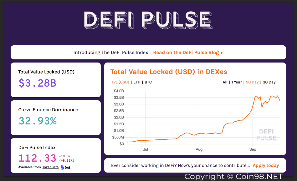Click the $4.0B y-axis label

pos(119,91)
